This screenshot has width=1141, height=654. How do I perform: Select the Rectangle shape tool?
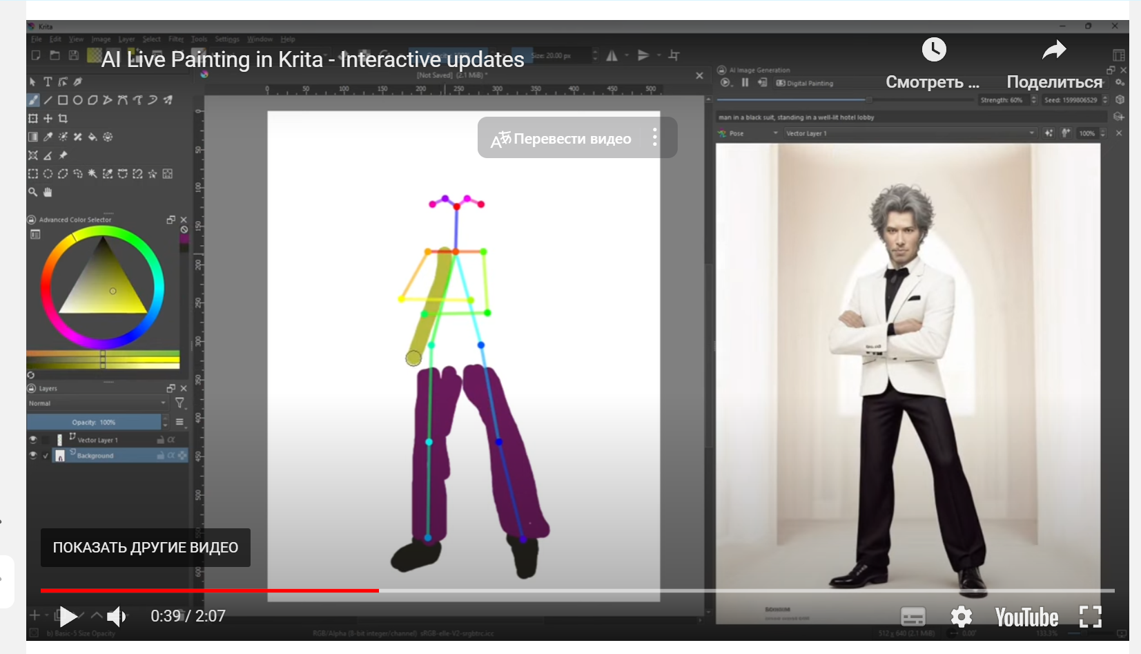pos(63,100)
